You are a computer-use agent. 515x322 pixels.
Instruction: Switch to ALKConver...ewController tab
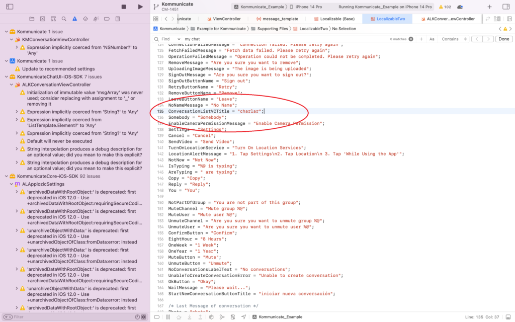tap(447, 19)
